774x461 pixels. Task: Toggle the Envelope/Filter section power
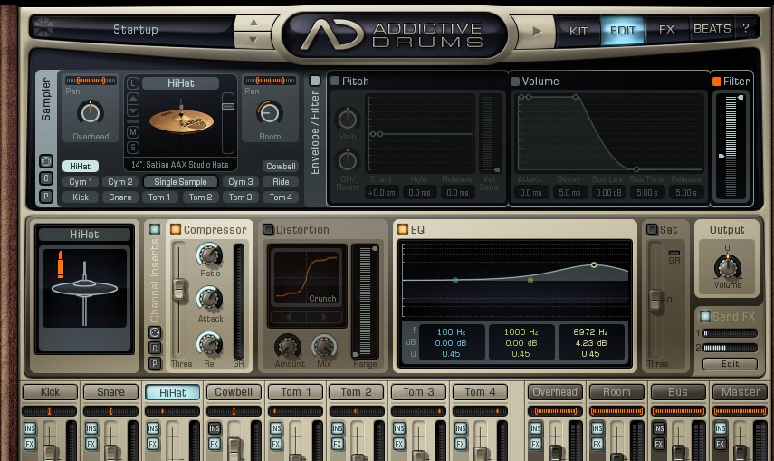click(314, 81)
